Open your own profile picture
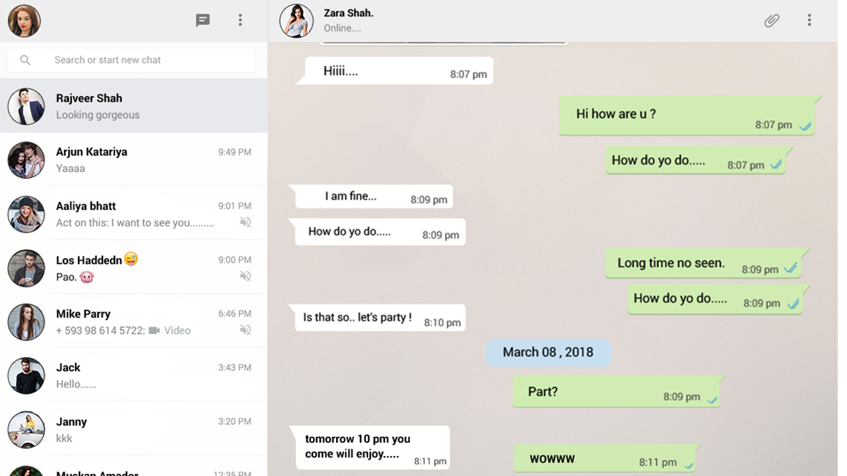Image resolution: width=847 pixels, height=476 pixels. tap(24, 20)
